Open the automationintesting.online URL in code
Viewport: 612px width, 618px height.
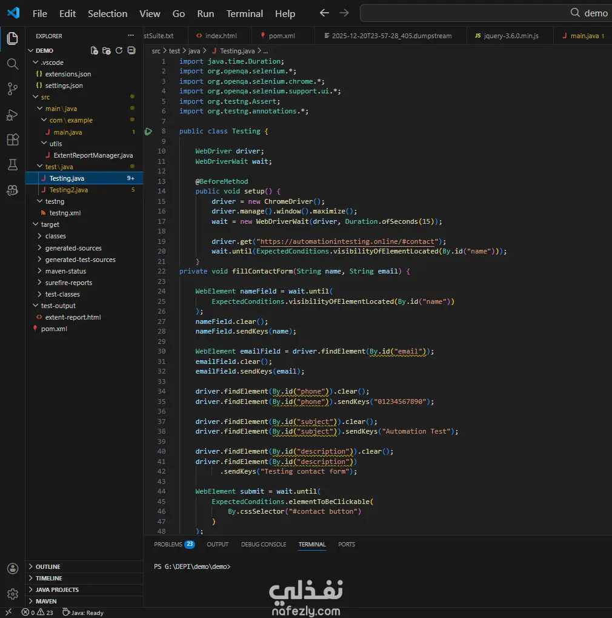pos(347,241)
